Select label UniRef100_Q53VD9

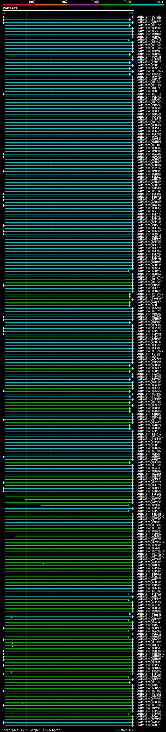[149, 505]
